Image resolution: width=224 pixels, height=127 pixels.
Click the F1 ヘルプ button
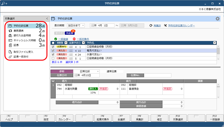pyautogui.click(x=9, y=118)
